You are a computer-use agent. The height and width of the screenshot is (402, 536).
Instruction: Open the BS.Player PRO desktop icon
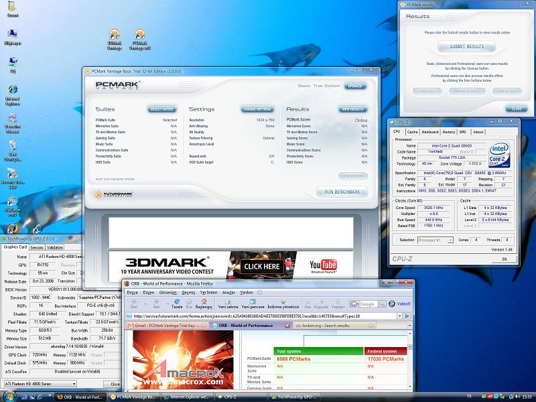coord(13,206)
